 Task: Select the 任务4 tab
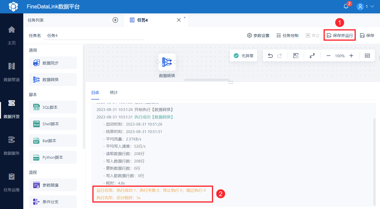pyautogui.click(x=142, y=20)
